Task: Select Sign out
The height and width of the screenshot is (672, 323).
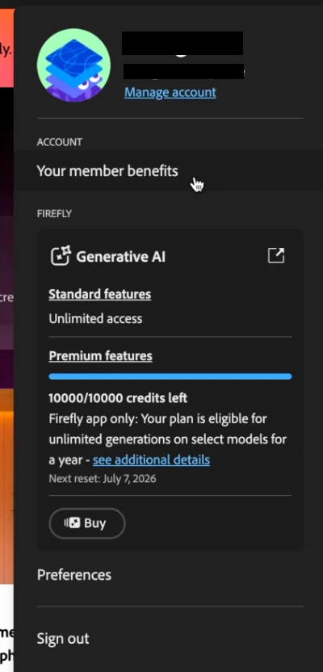Action: 63,639
